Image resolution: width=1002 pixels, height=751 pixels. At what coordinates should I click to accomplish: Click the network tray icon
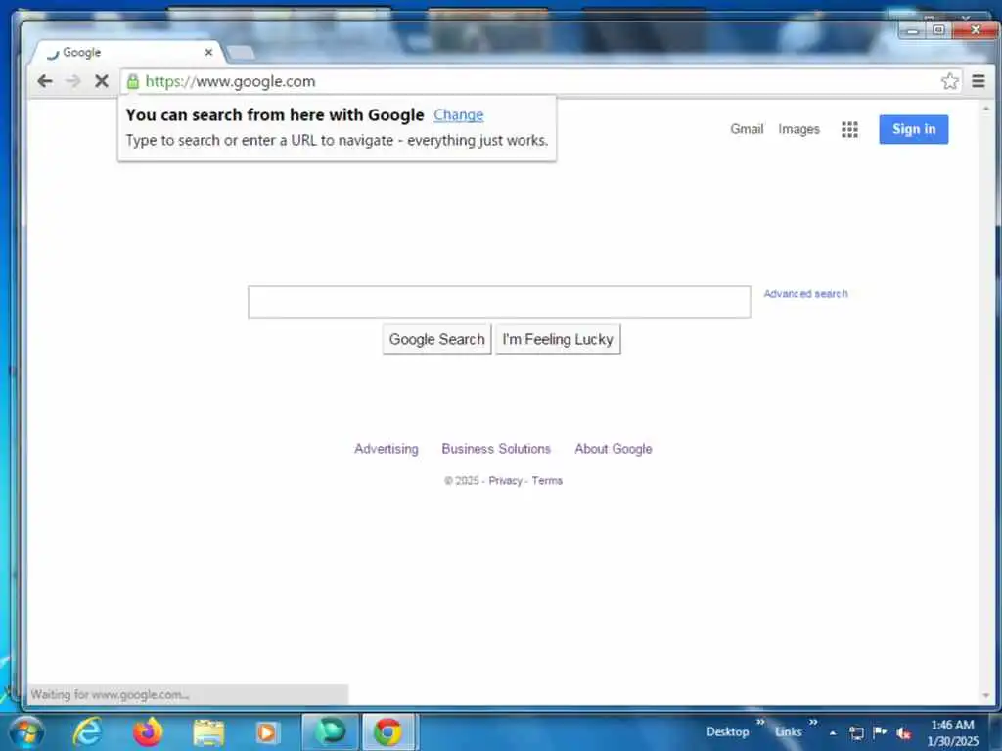[x=856, y=733]
